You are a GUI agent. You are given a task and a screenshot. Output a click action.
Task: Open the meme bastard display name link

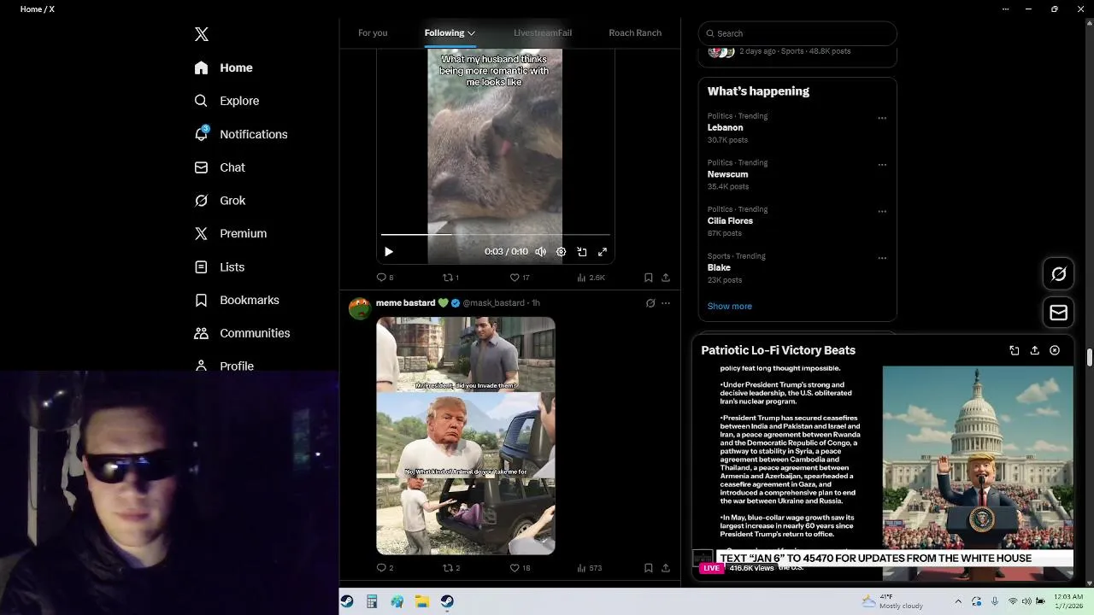(x=406, y=302)
